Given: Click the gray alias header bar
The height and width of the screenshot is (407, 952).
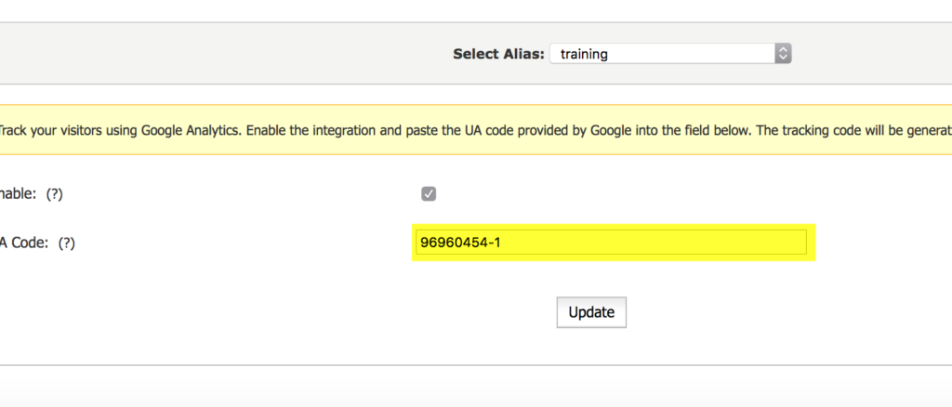Looking at the screenshot, I should click(243, 54).
